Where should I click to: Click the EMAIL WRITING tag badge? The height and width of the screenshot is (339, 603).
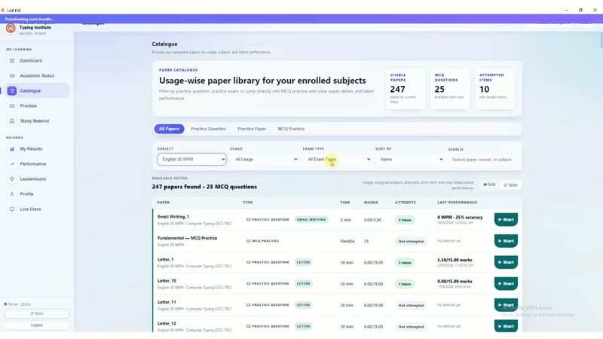[x=311, y=219]
